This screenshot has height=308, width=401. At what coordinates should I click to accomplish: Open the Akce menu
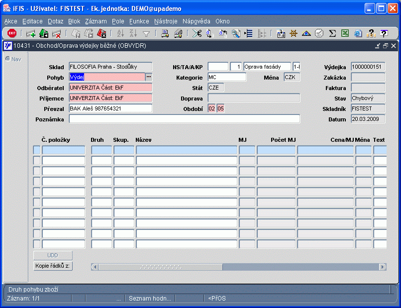[x=11, y=21]
